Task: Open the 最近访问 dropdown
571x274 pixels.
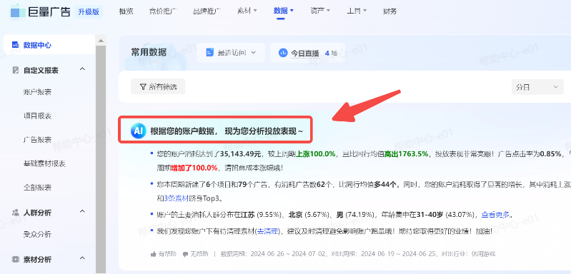Action: (231, 53)
